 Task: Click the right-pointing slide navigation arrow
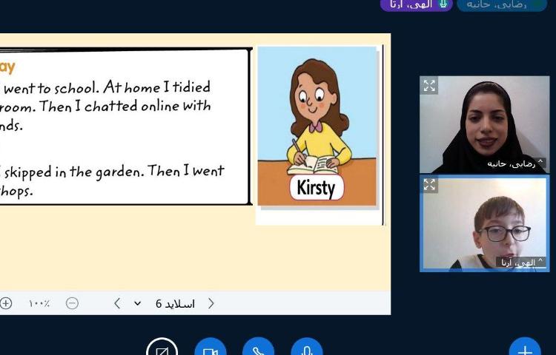211,303
